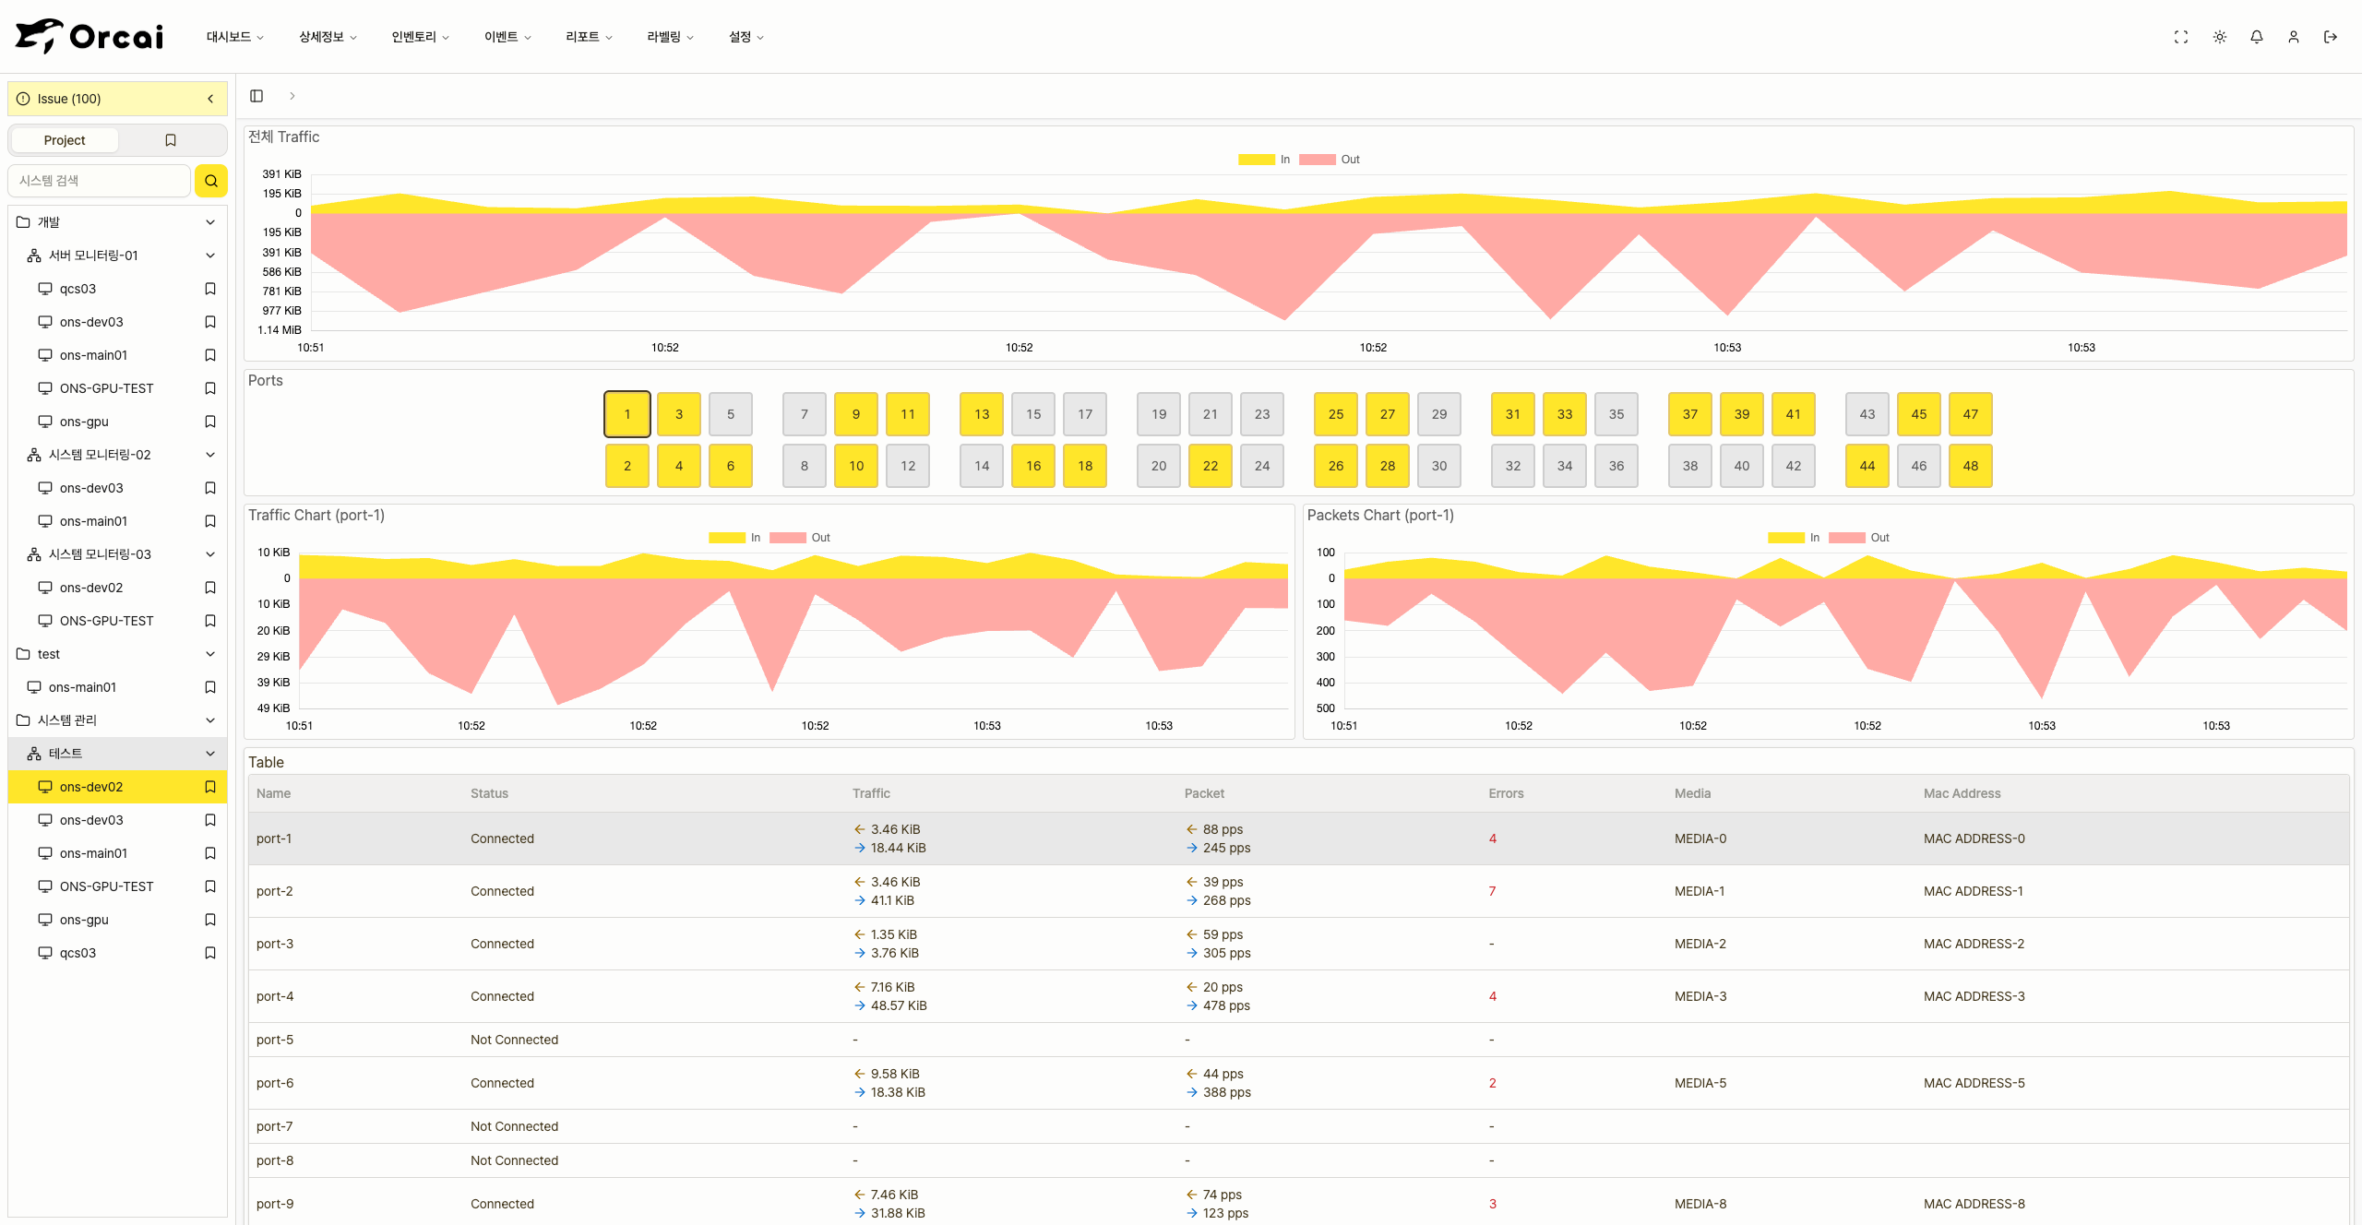The height and width of the screenshot is (1225, 2362).
Task: Toggle bookmark on highlighted ons-dev02
Action: (210, 787)
